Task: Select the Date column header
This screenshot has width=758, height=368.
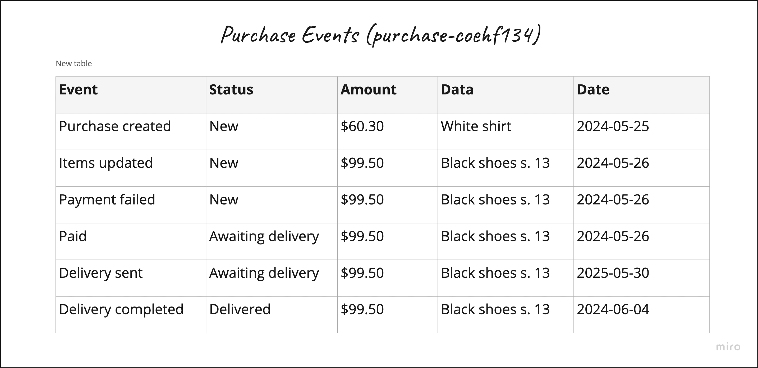Action: (x=641, y=95)
